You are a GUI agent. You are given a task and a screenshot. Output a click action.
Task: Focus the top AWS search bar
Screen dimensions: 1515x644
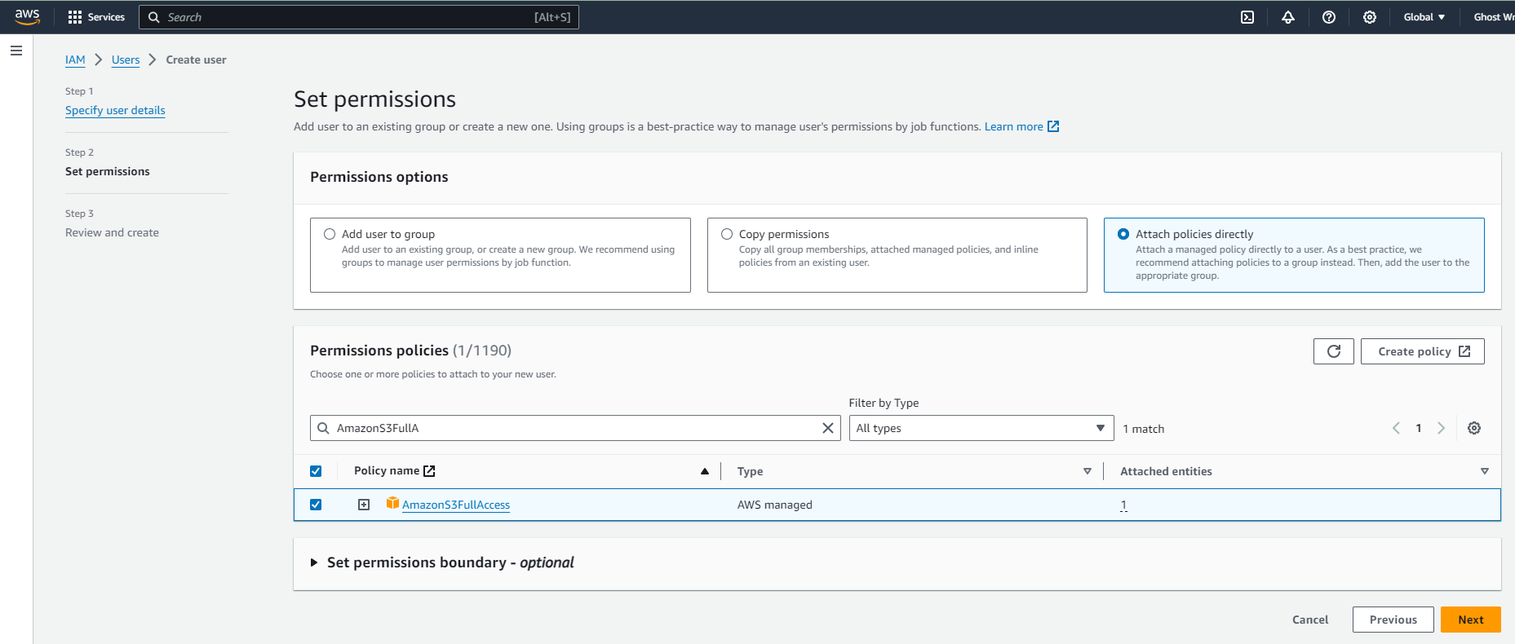coord(359,17)
